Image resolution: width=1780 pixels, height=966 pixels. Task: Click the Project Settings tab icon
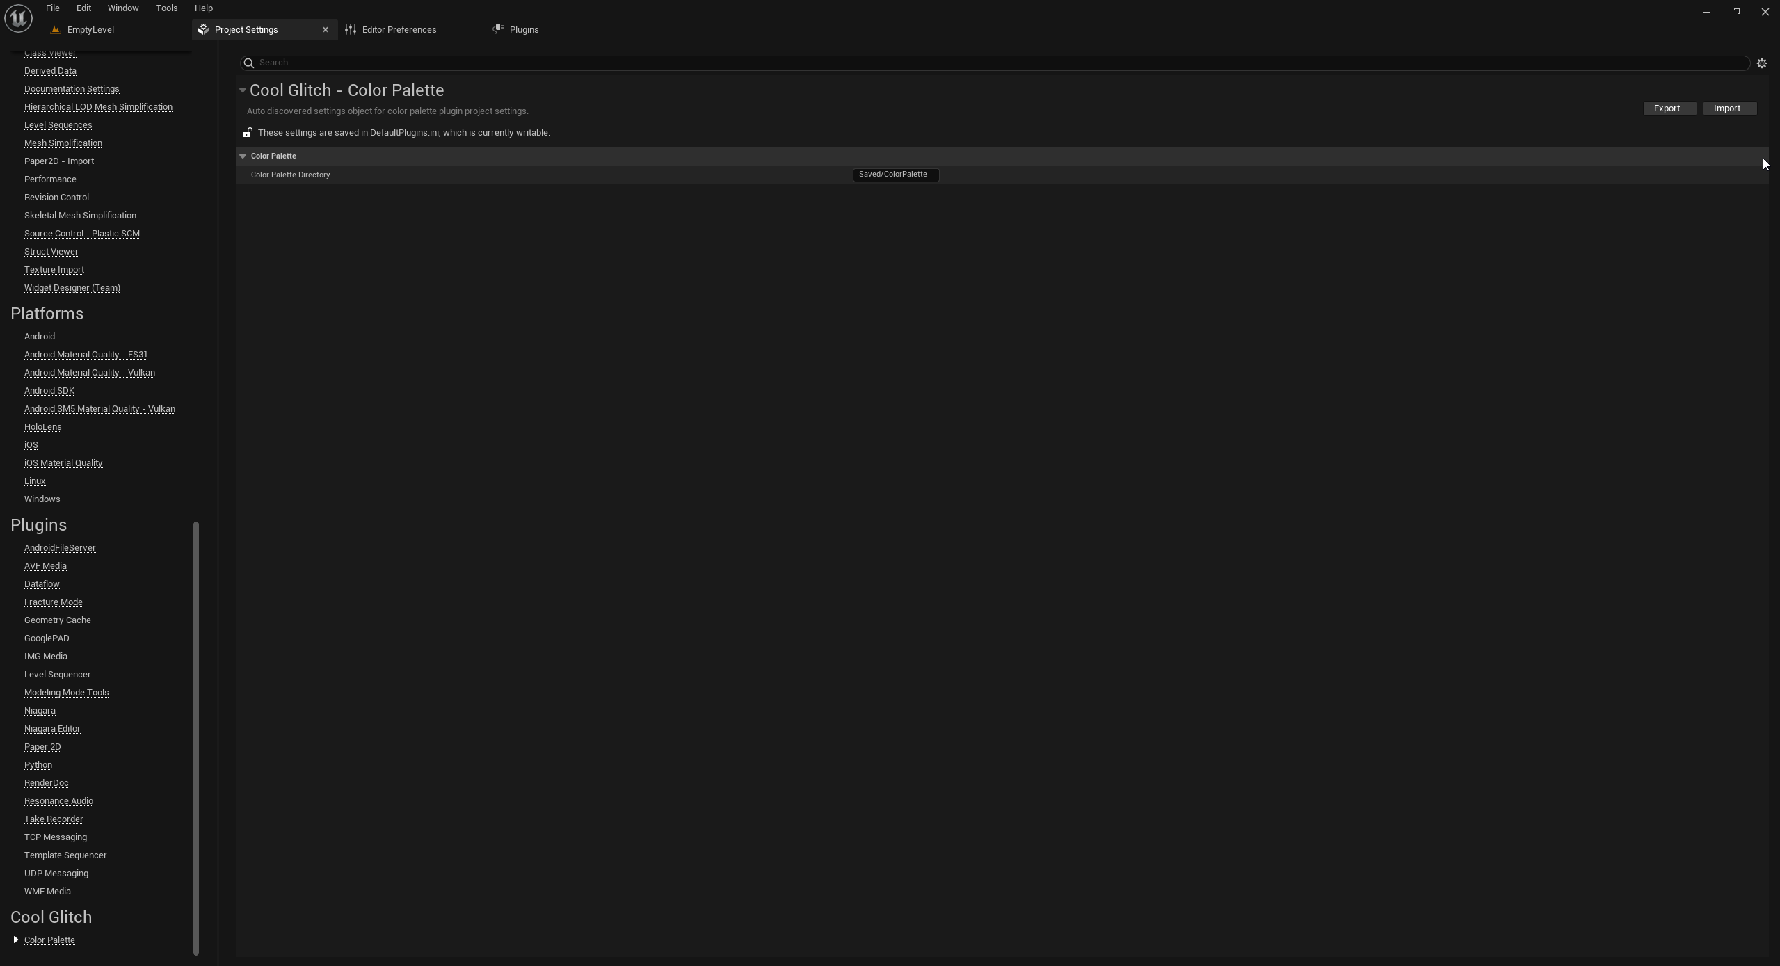(x=202, y=29)
